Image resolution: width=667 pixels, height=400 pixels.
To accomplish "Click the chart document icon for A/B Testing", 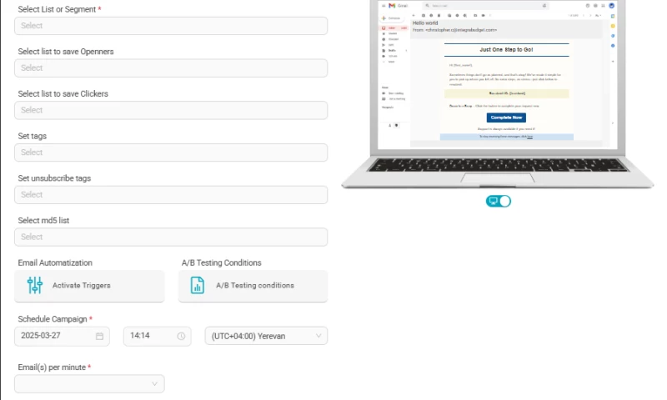I will click(198, 285).
